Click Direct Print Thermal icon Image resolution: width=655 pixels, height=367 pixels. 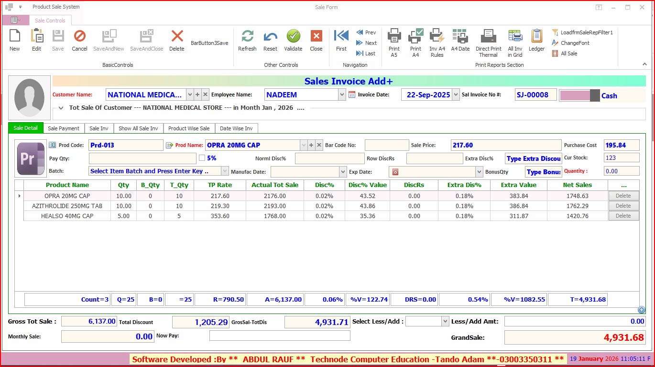[x=488, y=36]
